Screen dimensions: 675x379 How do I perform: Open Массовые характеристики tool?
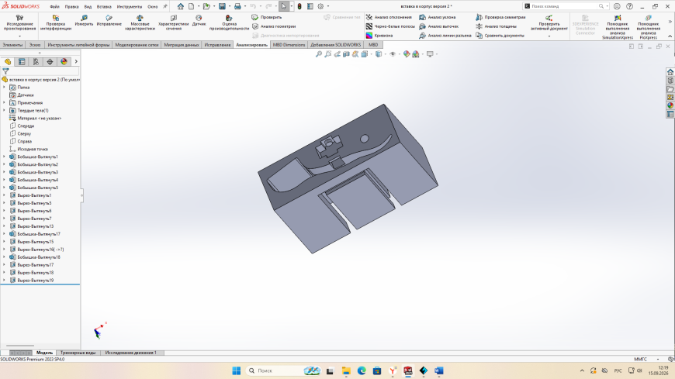140,22
